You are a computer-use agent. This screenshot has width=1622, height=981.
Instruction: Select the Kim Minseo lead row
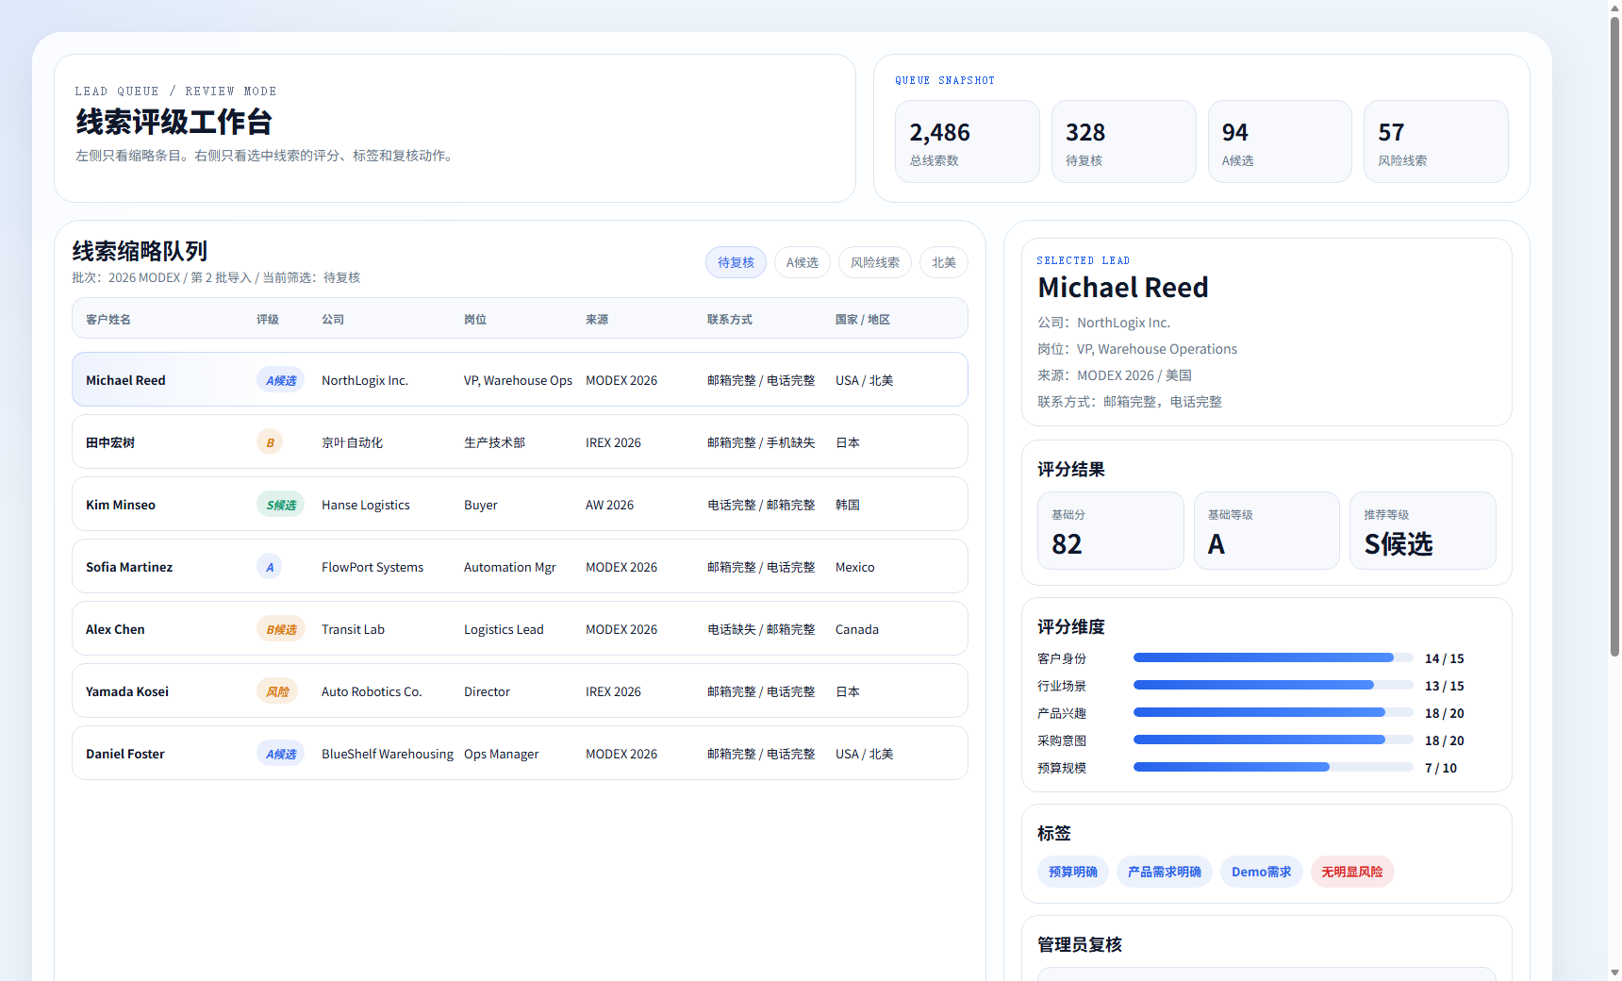(520, 504)
